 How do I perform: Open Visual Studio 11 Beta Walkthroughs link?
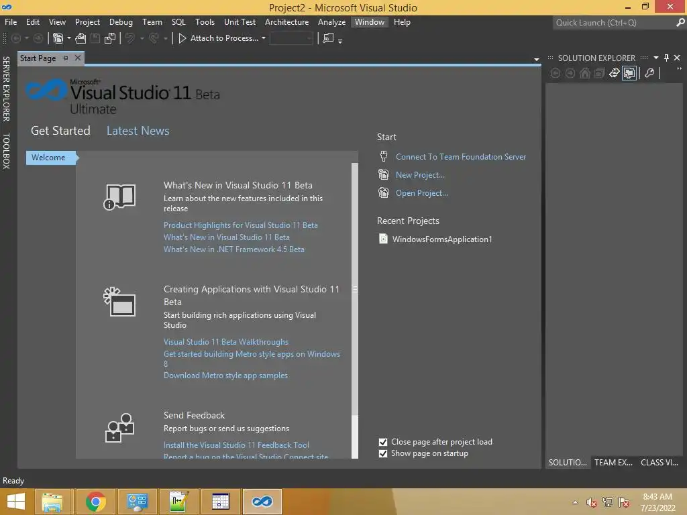(225, 342)
